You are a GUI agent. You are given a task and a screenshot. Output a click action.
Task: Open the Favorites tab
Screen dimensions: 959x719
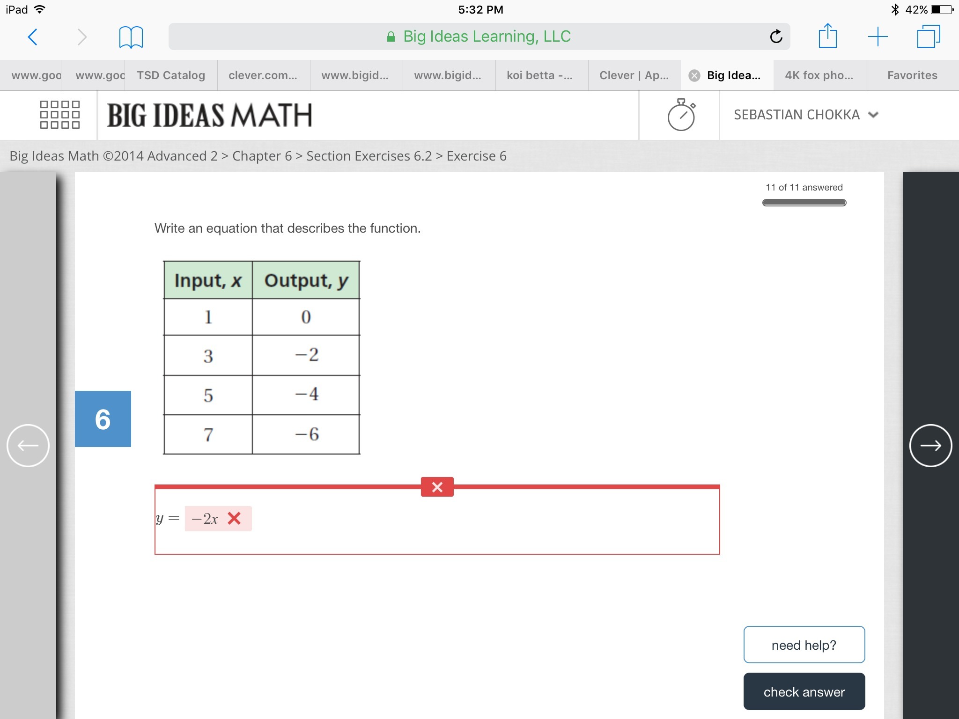(912, 75)
